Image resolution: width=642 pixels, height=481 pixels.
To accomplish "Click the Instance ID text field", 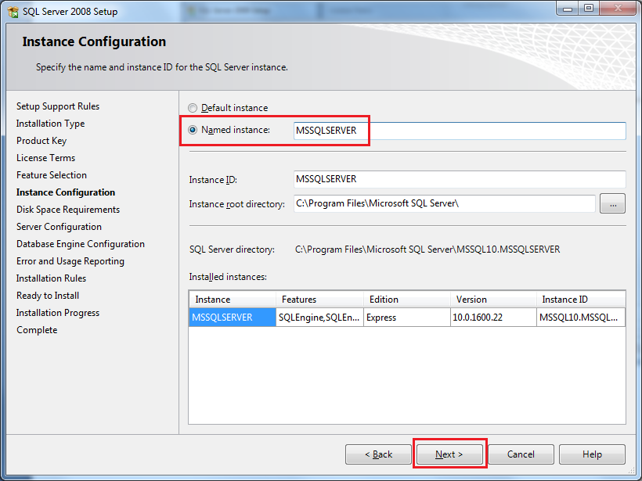I will (x=460, y=179).
